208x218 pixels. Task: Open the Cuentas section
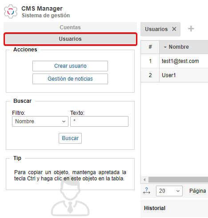[70, 27]
